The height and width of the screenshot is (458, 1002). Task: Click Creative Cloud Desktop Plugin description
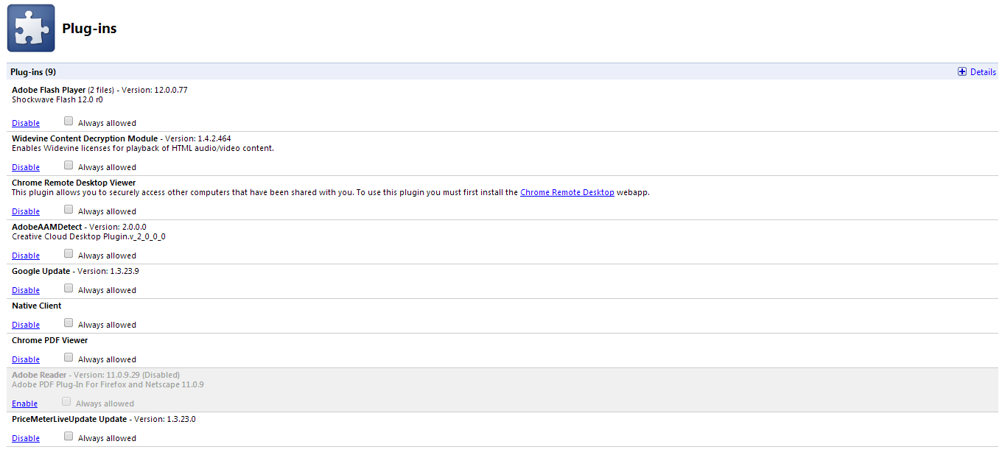pyautogui.click(x=88, y=236)
